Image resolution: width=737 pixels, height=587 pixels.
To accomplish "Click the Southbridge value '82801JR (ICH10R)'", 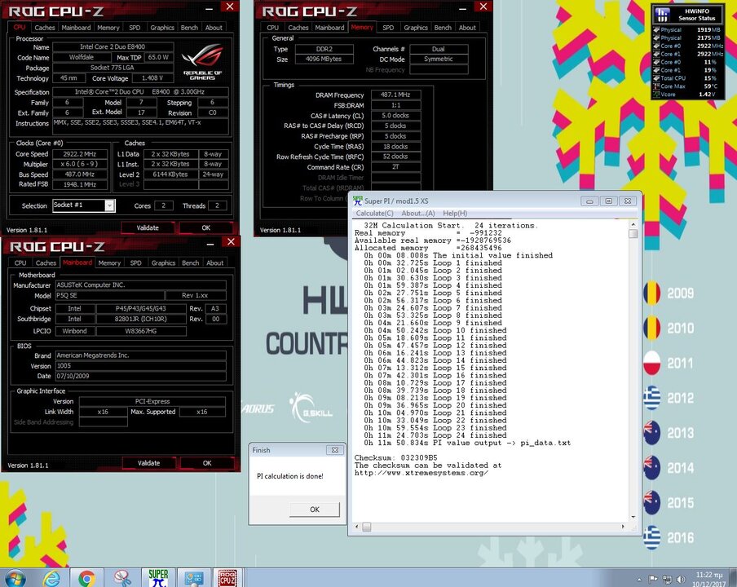I will coord(141,319).
